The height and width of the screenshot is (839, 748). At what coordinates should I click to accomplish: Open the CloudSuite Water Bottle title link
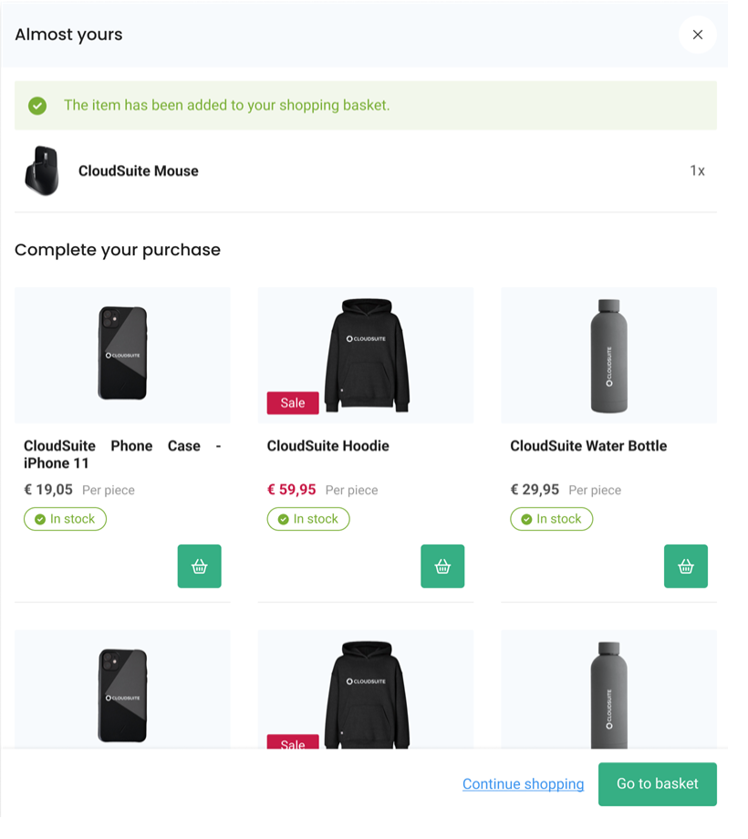point(588,446)
